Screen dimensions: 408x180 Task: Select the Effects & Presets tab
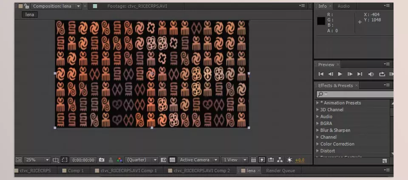coord(335,85)
